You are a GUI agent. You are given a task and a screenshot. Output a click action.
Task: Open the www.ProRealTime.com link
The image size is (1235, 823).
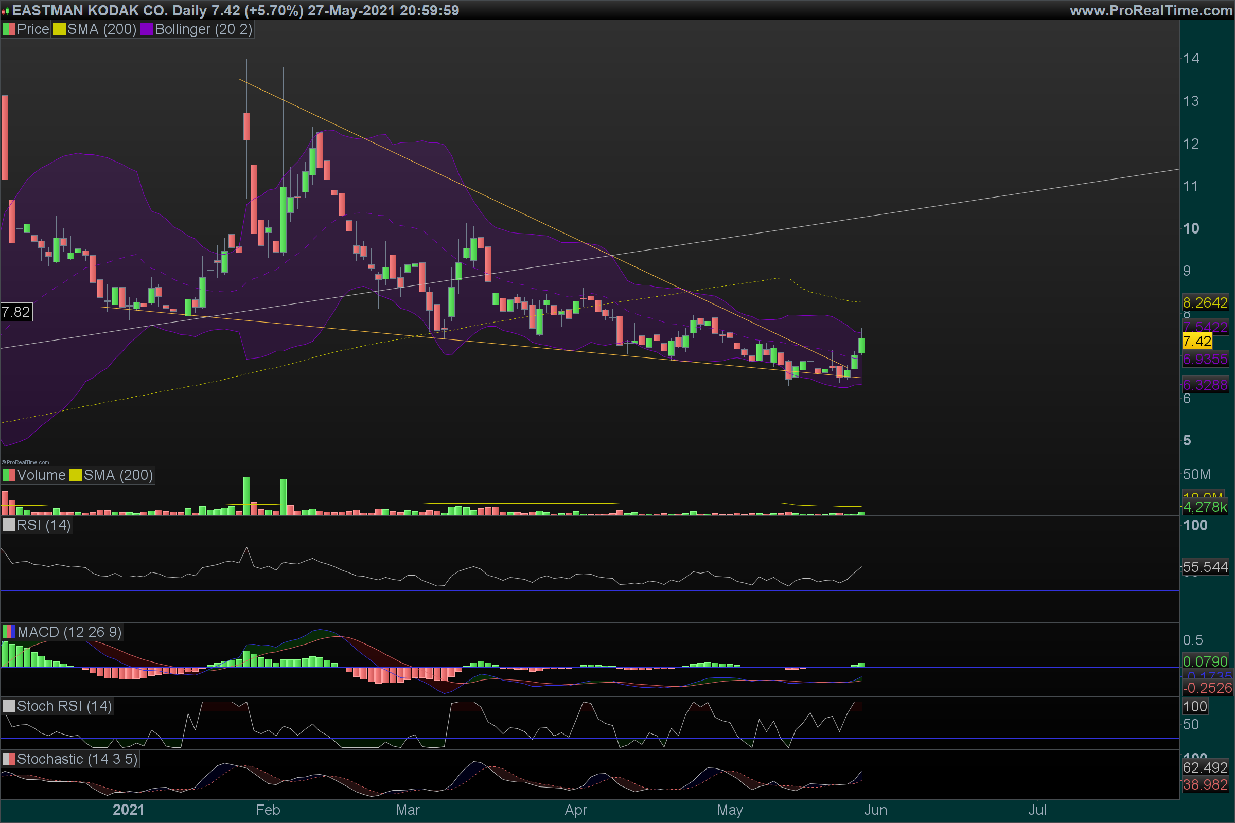[x=1151, y=10]
